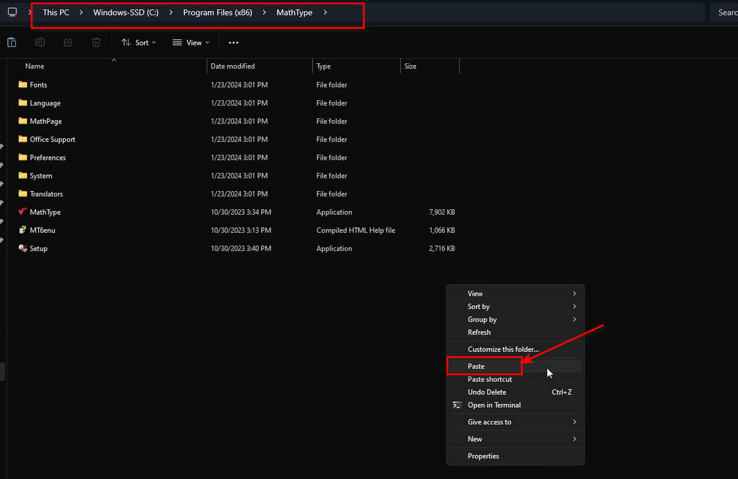Select the Office Support folder icon
Screen dimensions: 738x479
(23, 139)
